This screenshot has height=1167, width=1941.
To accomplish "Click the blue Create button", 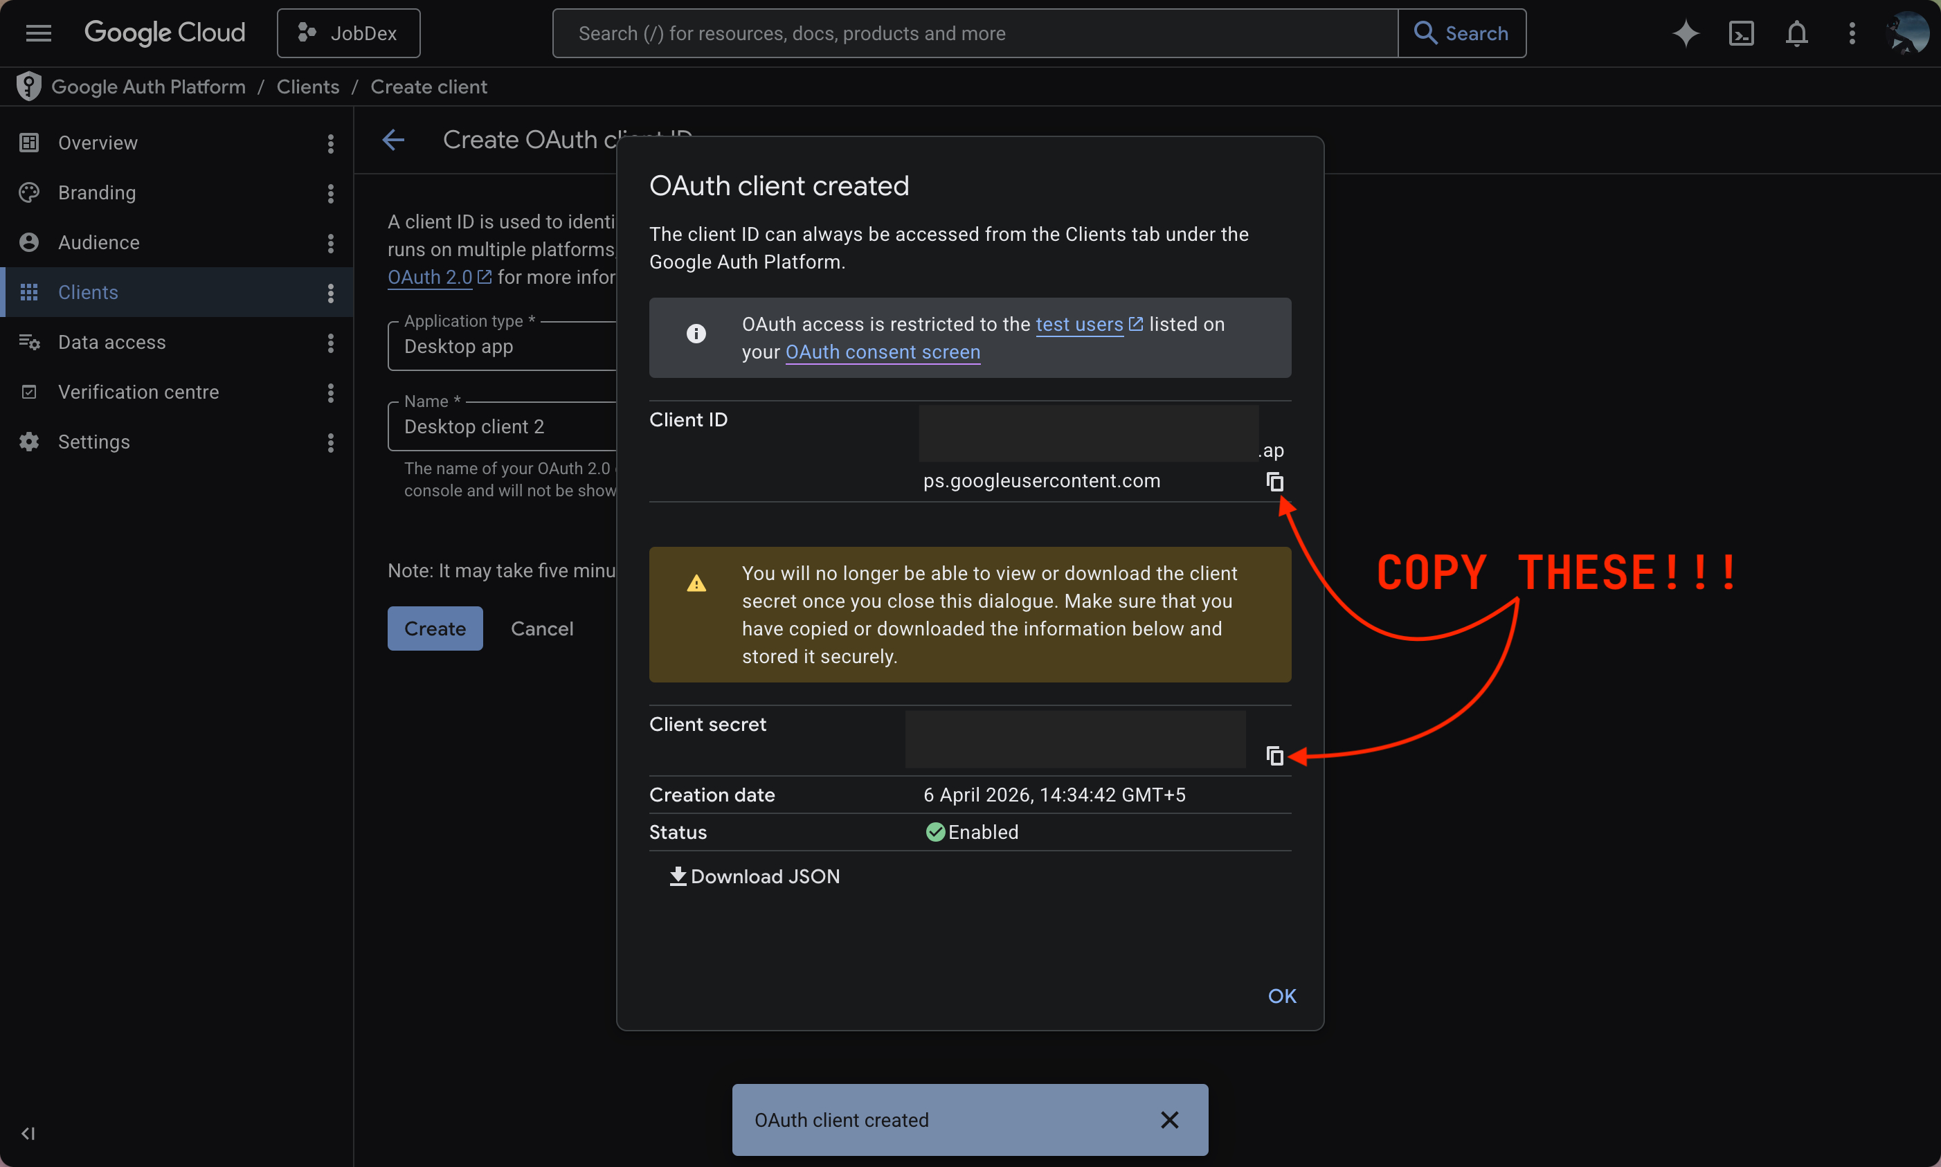I will click(435, 628).
